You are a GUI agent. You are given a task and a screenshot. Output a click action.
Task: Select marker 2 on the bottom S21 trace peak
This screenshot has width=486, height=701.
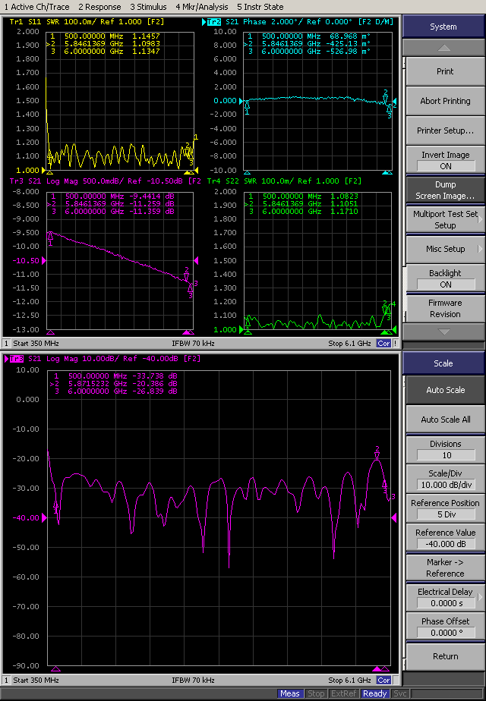point(377,455)
